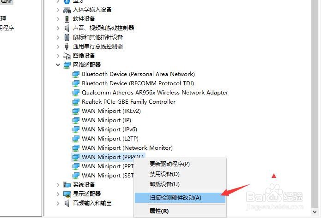The height and width of the screenshot is (218, 321).
Task: Expand the 音频输入和输出 audio node
Action: coord(58,203)
